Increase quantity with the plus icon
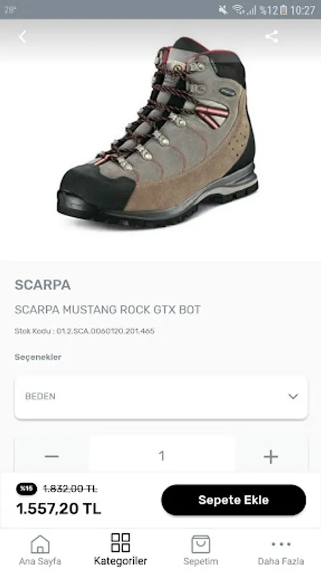Image resolution: width=321 pixels, height=572 pixels. (x=271, y=456)
